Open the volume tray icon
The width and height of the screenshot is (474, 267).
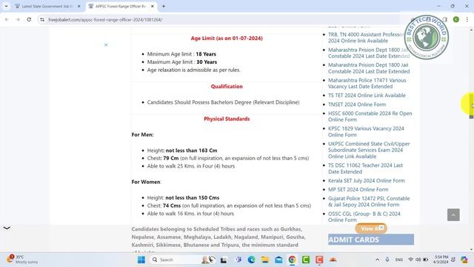418,260
